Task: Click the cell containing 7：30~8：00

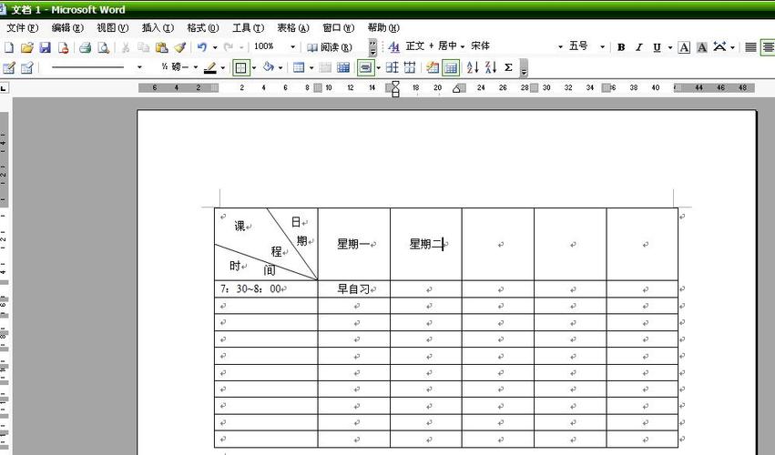Action: click(266, 289)
